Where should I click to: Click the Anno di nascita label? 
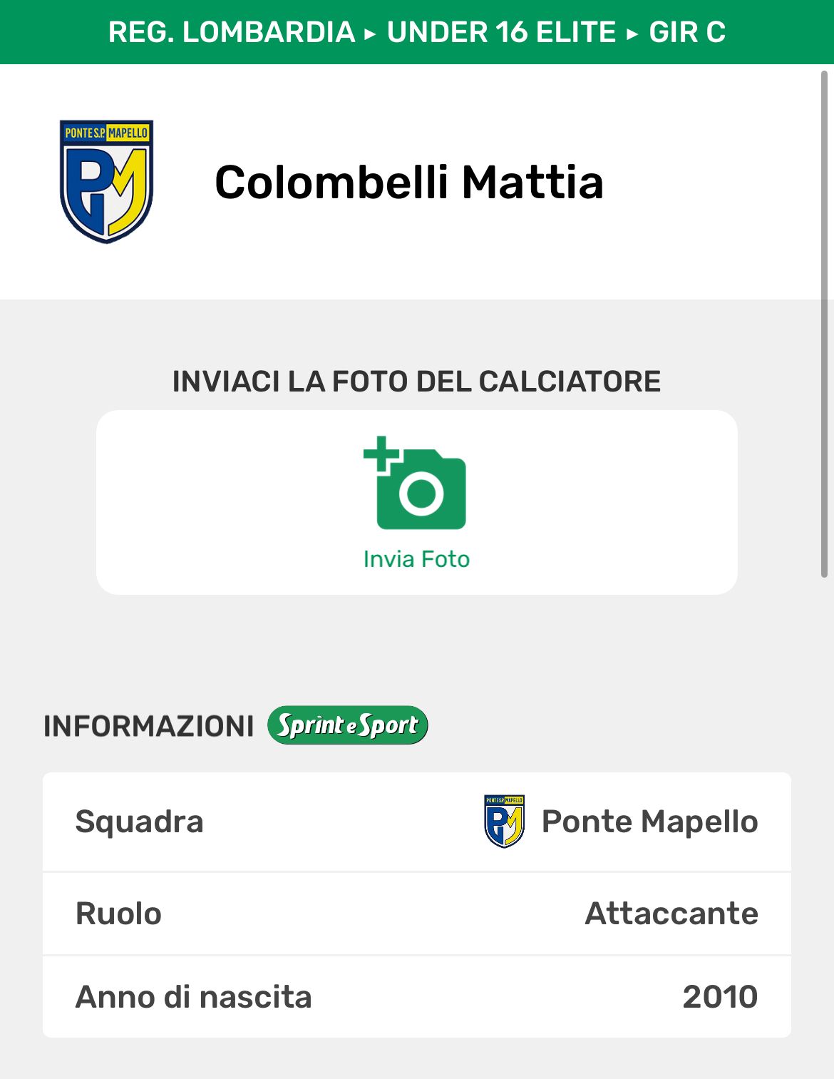coord(194,997)
